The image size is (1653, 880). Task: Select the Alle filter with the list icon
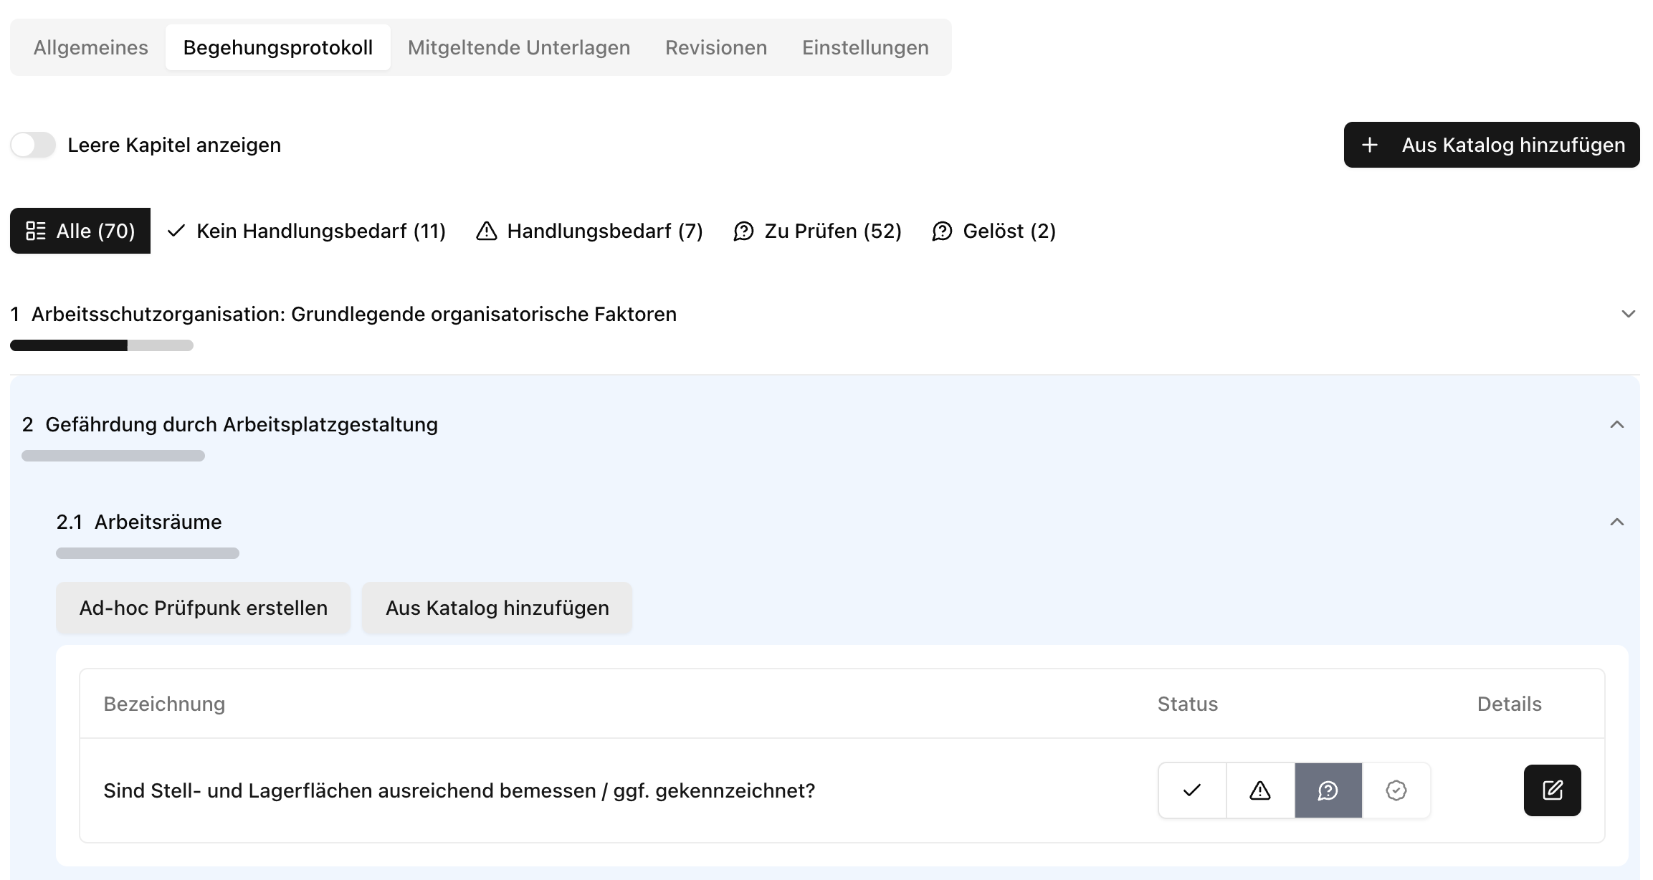point(80,231)
